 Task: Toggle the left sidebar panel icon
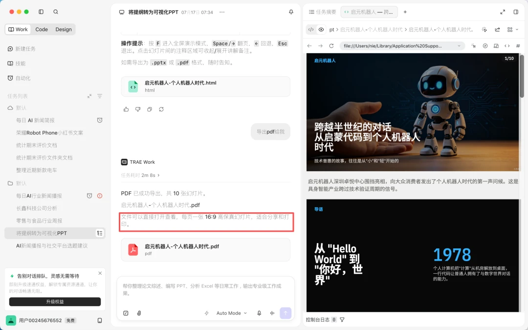41,12
